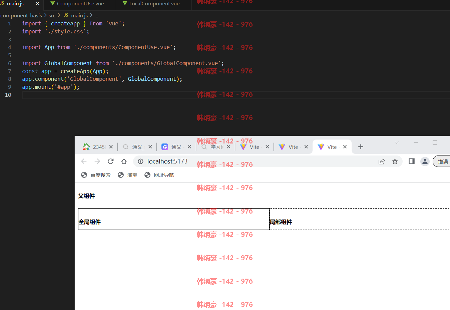Open the tab search dropdown chevron
The image size is (450, 310).
click(x=397, y=142)
